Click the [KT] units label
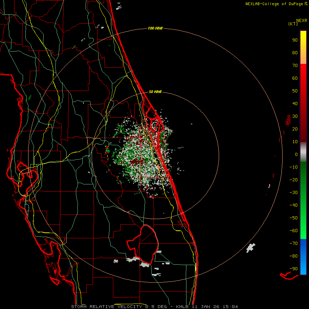Viewport: 309px width, 309px height. coord(293,24)
